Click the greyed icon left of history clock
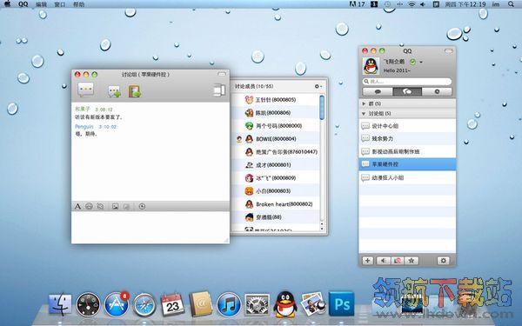This screenshot has height=326, width=522. [126, 206]
